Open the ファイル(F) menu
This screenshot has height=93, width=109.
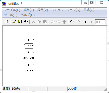coord(12,10)
